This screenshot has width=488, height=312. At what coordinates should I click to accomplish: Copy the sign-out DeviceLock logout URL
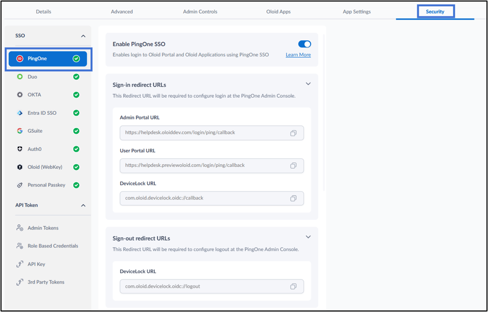pyautogui.click(x=293, y=287)
